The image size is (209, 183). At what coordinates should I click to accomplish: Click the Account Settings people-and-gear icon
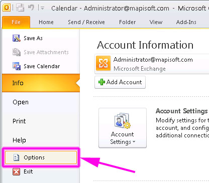click(x=123, y=121)
